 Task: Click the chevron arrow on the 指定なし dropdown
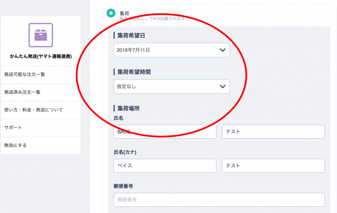[223, 87]
